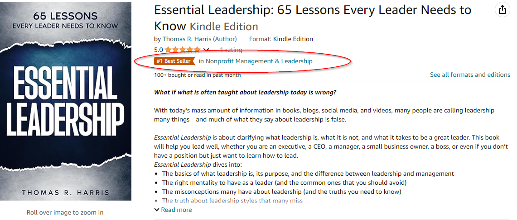Click the Roll over image to zoom text
The image size is (517, 220).
click(65, 212)
